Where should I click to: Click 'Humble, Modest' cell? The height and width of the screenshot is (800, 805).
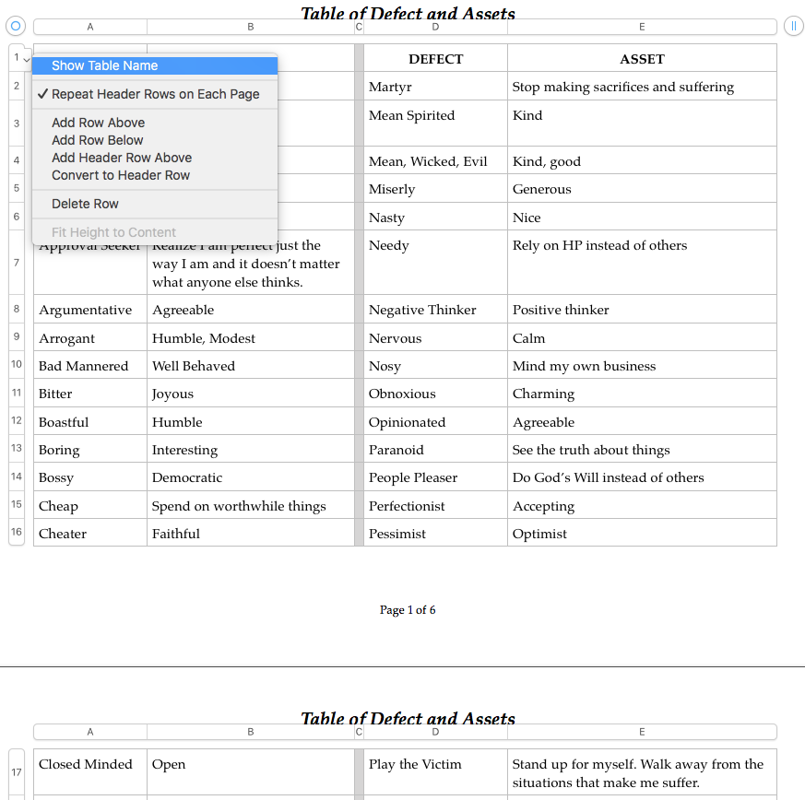(251, 337)
